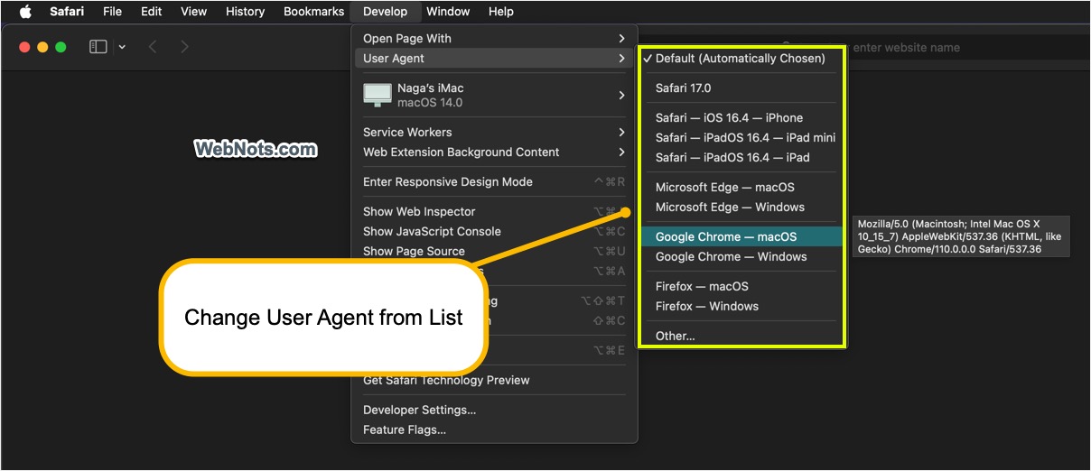The height and width of the screenshot is (471, 1091).
Task: Expand Web Extension Background Content submenu
Action: pyautogui.click(x=494, y=152)
